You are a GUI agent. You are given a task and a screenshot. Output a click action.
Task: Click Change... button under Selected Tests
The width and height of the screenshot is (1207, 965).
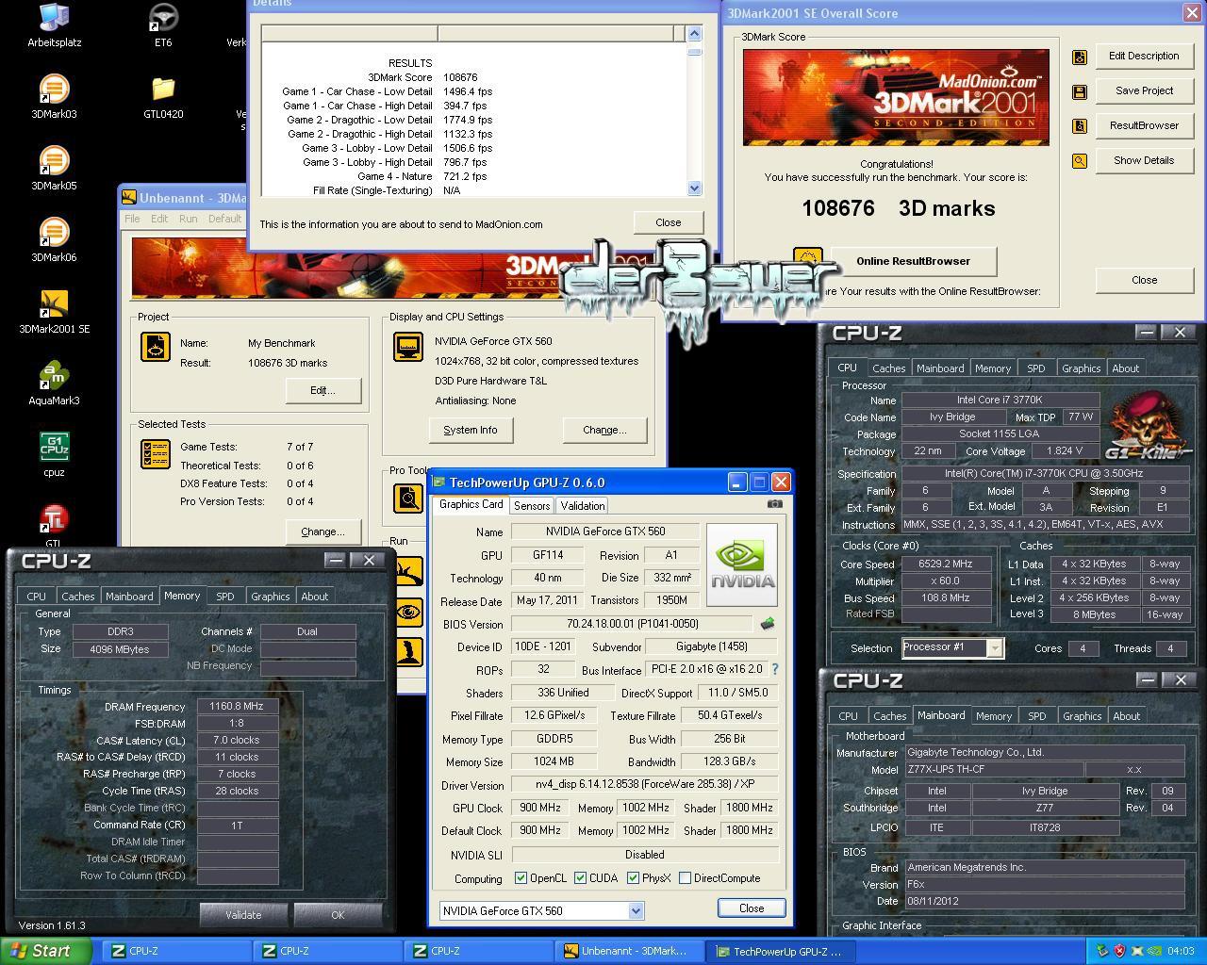pos(322,532)
